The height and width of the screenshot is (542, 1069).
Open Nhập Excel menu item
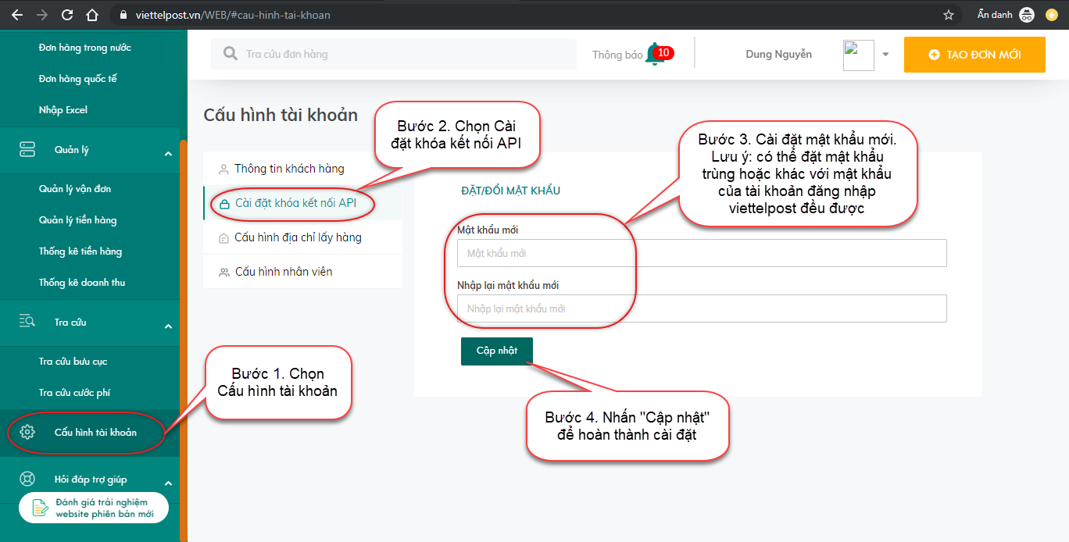tap(63, 110)
